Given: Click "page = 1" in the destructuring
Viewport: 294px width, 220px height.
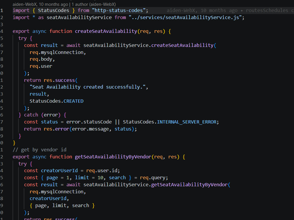Looking at the screenshot, I should [58, 178].
